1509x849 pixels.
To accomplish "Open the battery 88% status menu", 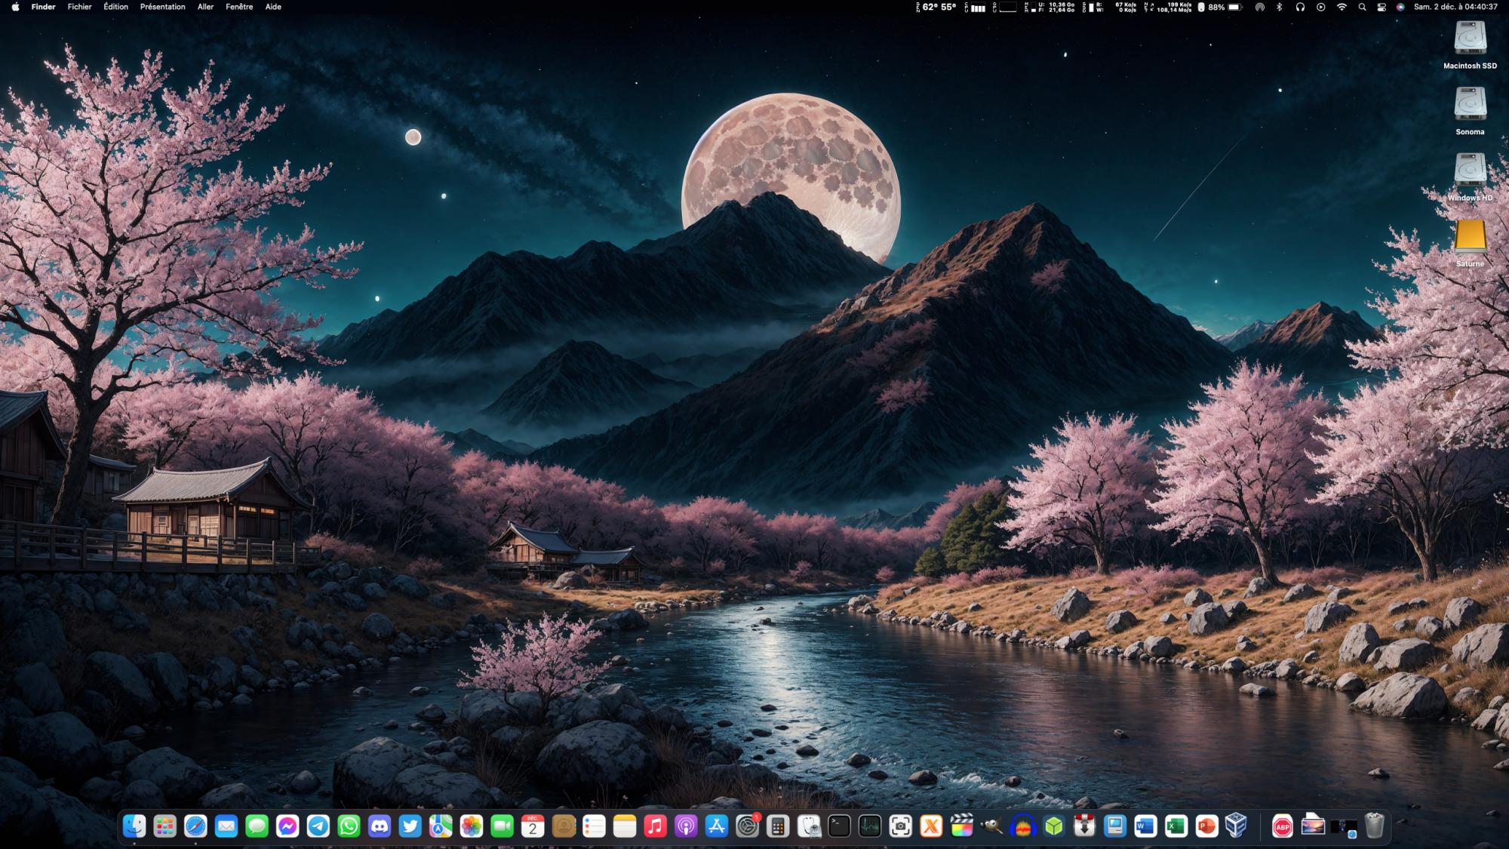I will tap(1220, 7).
